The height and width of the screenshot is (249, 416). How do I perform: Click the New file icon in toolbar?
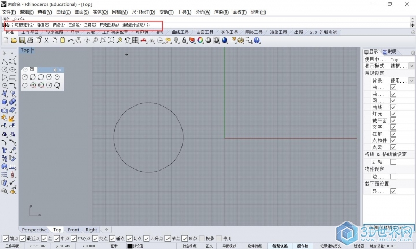[6, 41]
